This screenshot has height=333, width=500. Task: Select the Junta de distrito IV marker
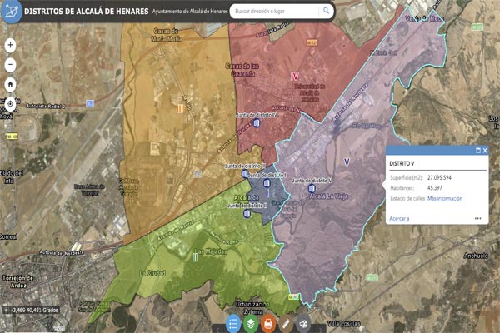tap(257, 122)
